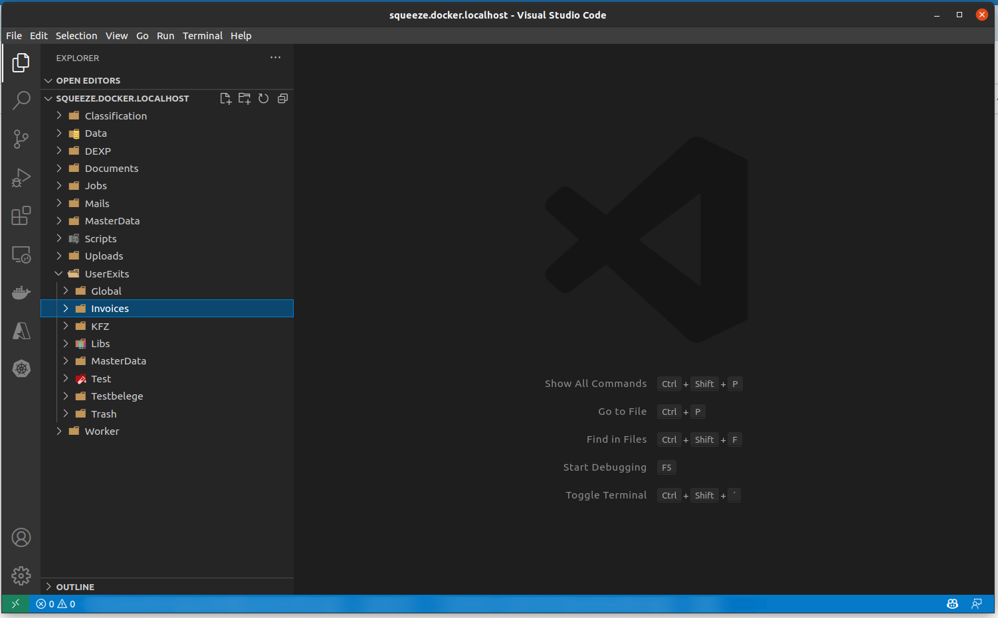Expand the DEXP folder
This screenshot has height=618, width=998.
tap(167, 151)
